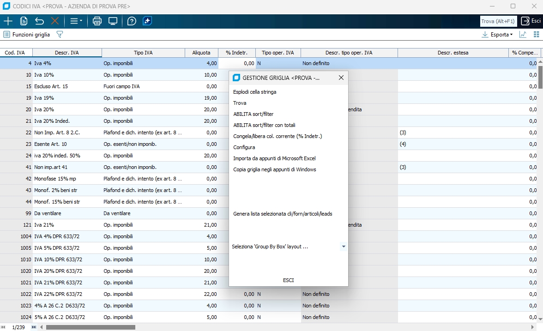The width and height of the screenshot is (543, 331).
Task: Click Funzioni griglia button
Action: [27, 35]
